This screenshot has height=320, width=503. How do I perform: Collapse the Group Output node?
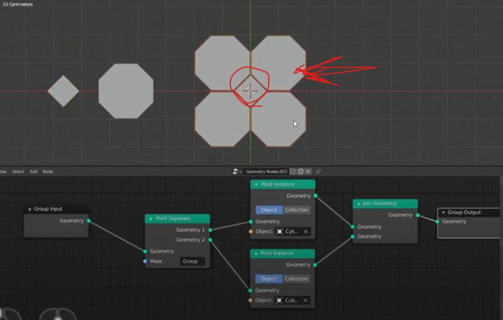[x=443, y=212]
